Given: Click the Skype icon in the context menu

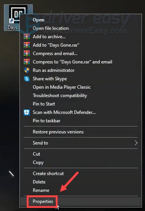Looking at the screenshot, I should coord(27,79).
